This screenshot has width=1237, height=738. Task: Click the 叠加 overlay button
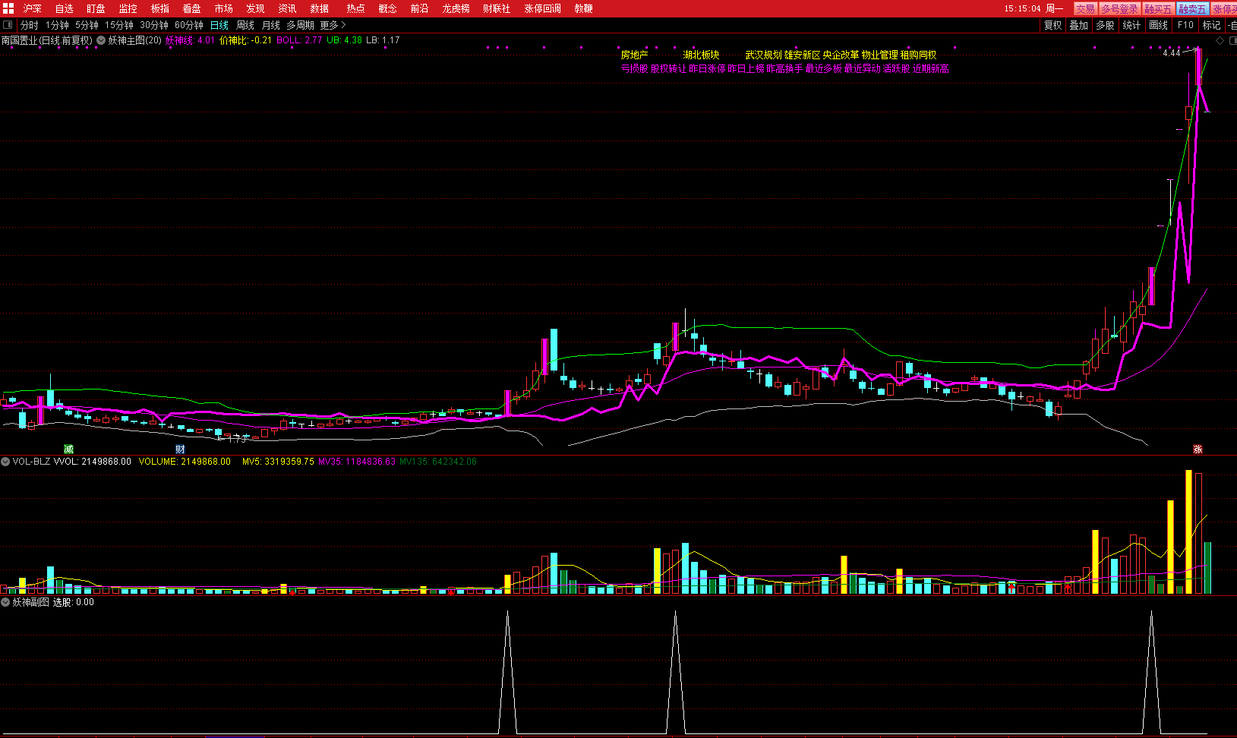(x=1079, y=25)
